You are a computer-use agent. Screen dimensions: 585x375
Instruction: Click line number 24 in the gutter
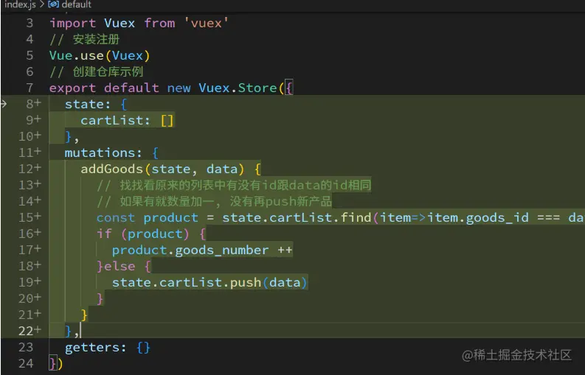click(26, 363)
